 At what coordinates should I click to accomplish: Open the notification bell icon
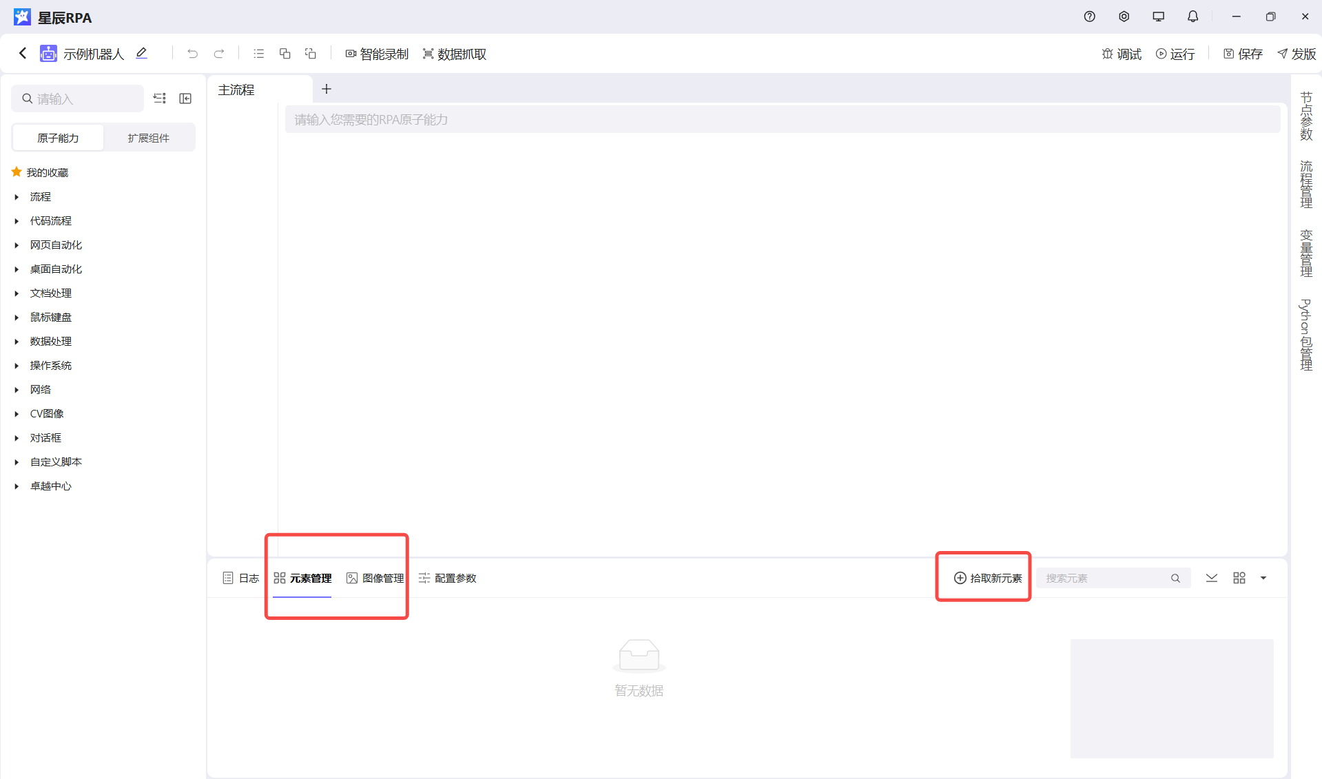[x=1192, y=17]
